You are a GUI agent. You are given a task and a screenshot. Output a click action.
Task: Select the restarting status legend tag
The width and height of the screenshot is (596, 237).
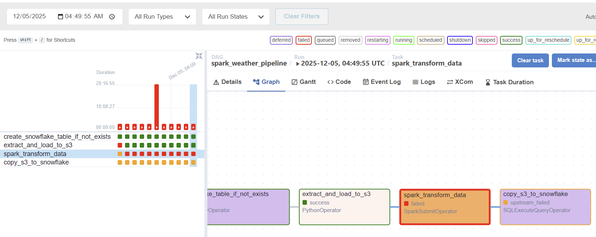378,40
